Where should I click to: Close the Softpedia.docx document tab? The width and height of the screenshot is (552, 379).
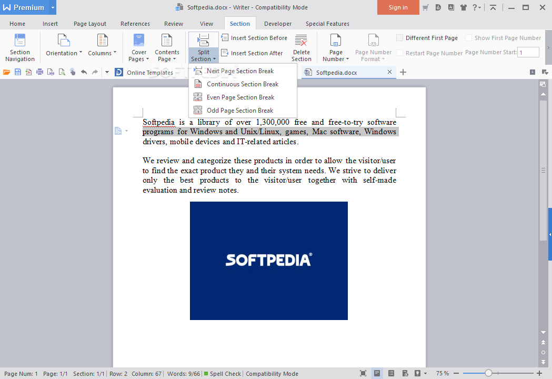coord(389,72)
